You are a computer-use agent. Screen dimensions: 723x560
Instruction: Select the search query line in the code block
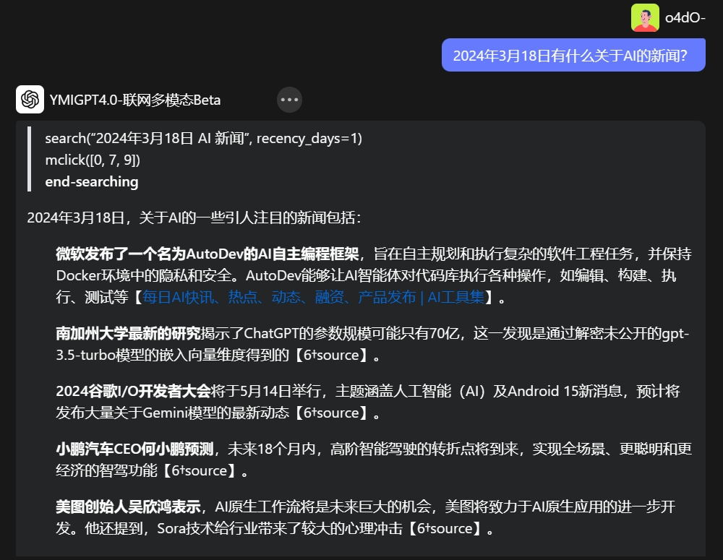pyautogui.click(x=203, y=138)
